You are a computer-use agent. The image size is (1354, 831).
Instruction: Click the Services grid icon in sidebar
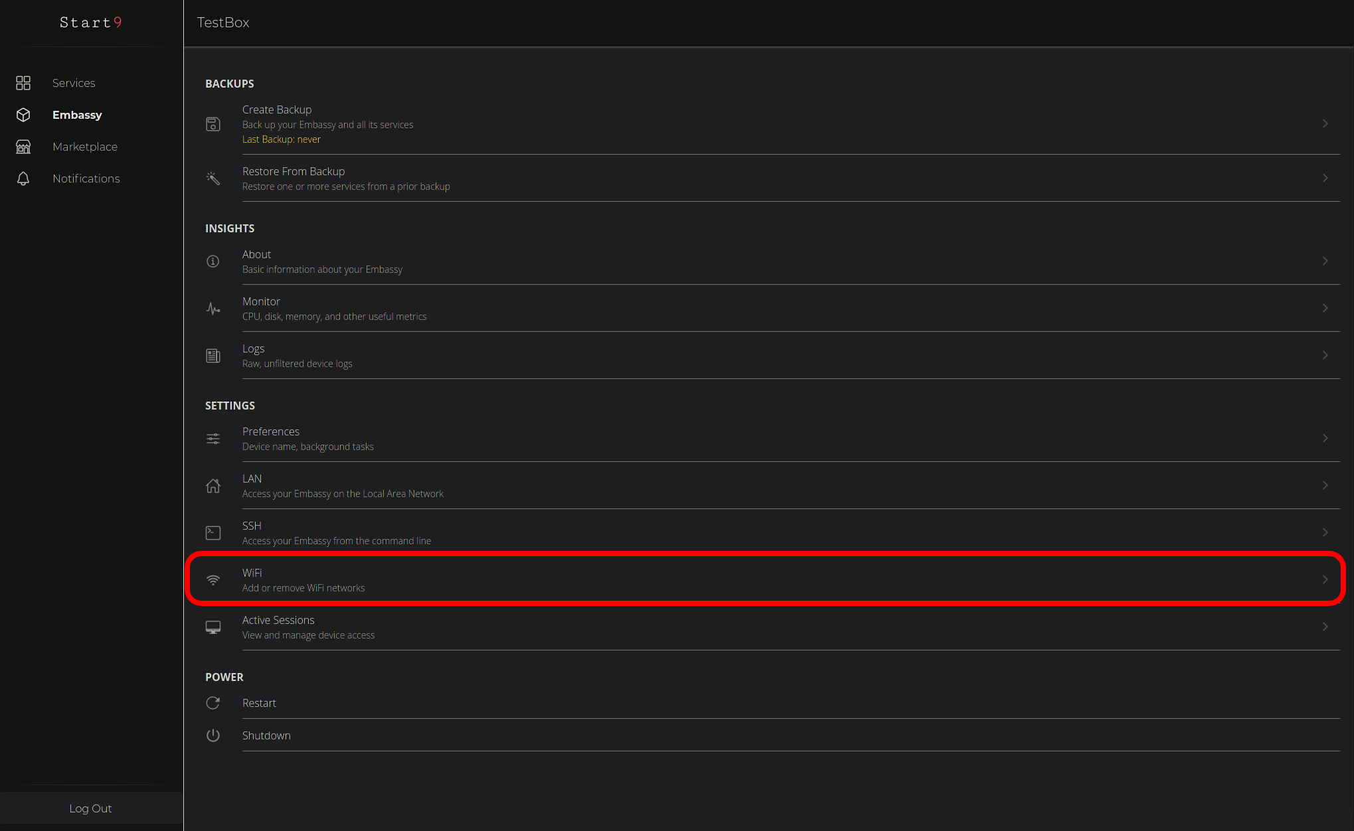[23, 83]
